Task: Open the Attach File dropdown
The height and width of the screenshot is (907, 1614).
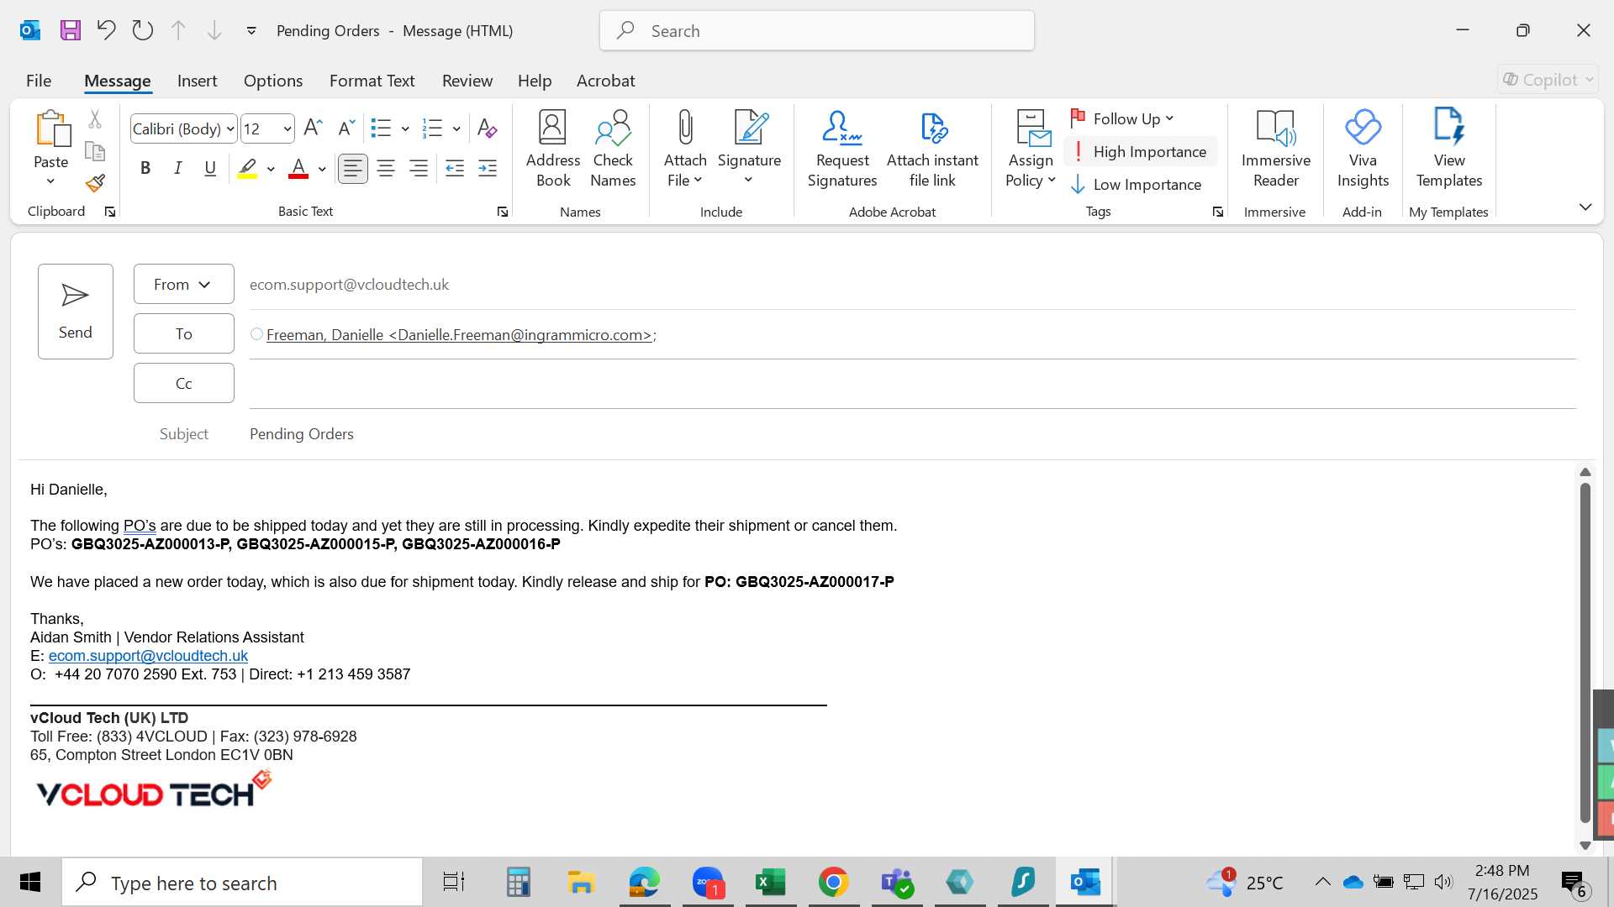Action: (x=685, y=170)
